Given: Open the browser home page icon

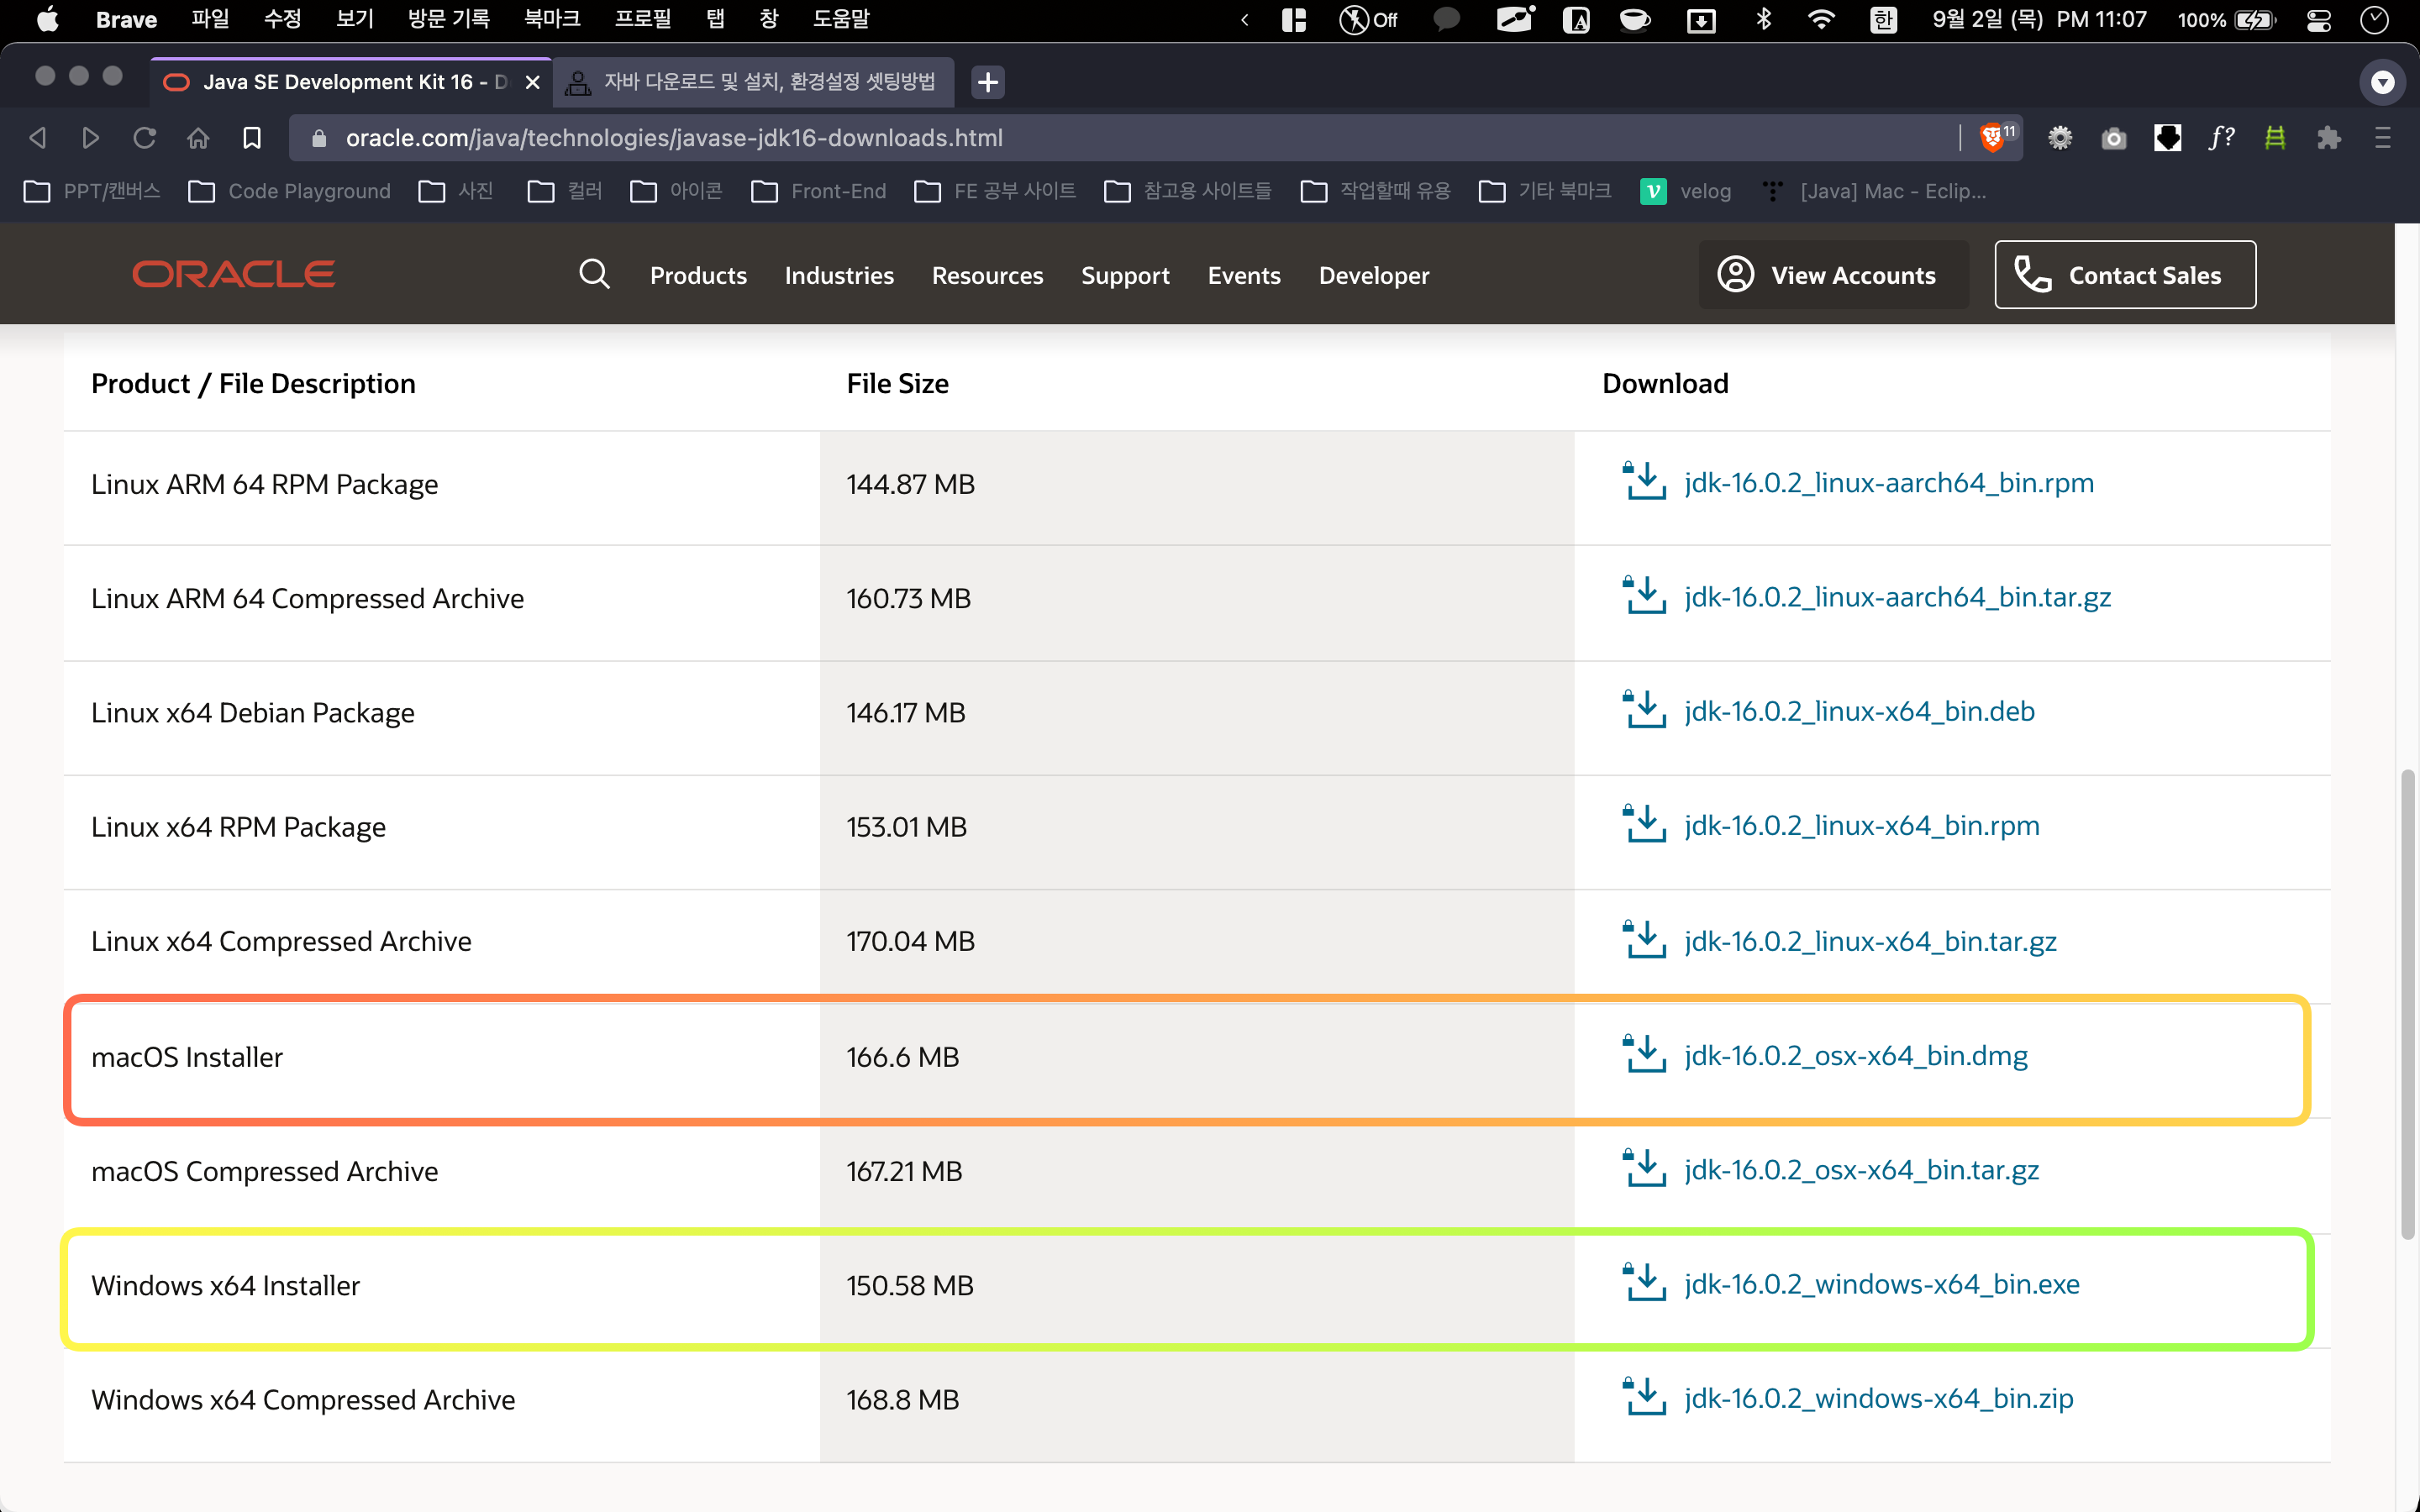Looking at the screenshot, I should (198, 138).
